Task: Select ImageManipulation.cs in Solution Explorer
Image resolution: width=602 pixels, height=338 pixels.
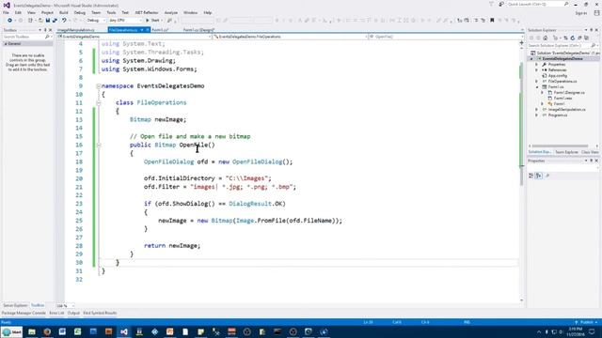Action: tap(566, 110)
